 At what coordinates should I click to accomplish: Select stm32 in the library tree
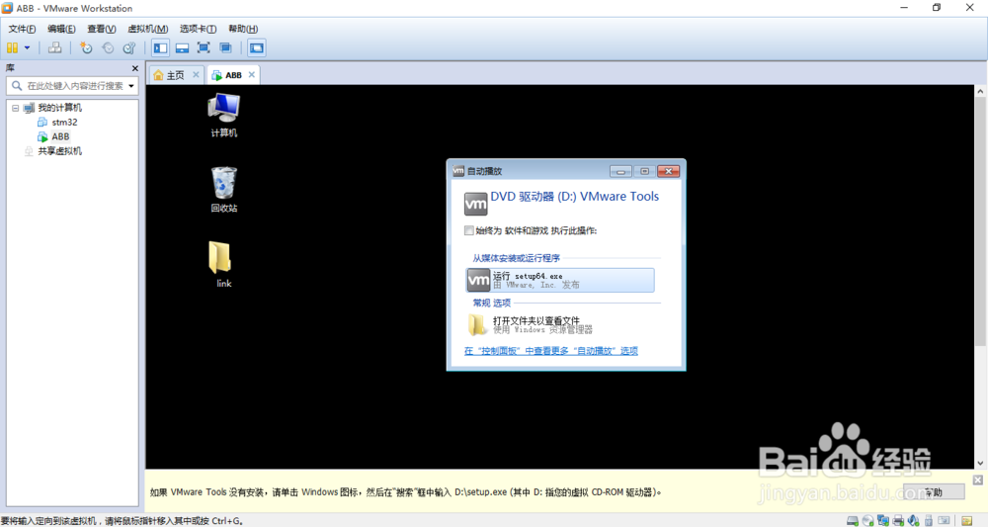[x=58, y=123]
